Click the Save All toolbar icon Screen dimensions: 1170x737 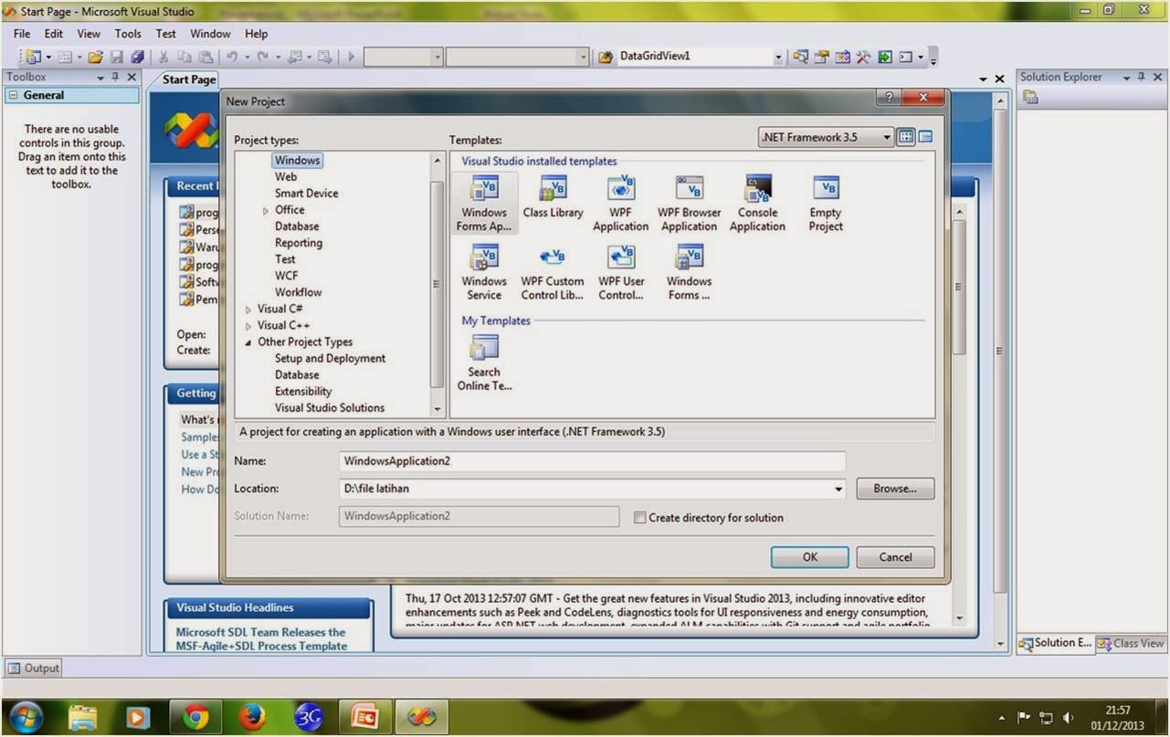click(x=137, y=57)
